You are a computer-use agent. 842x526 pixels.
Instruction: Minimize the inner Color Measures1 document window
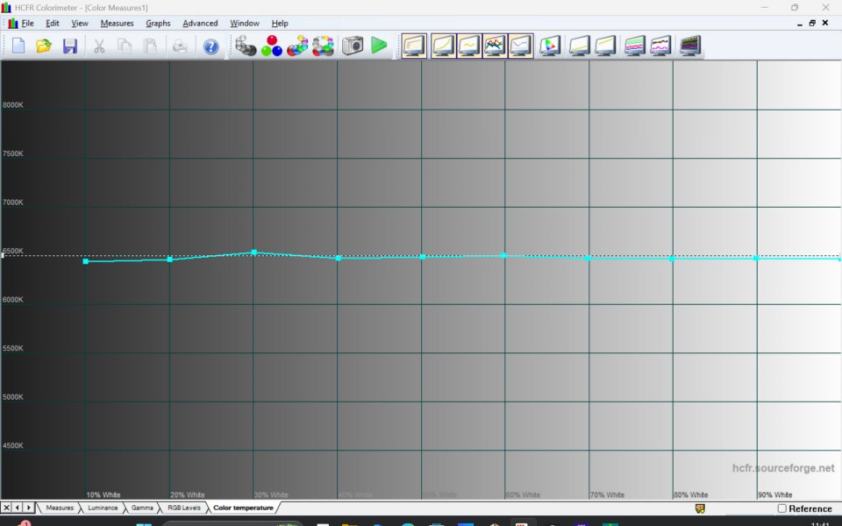800,24
